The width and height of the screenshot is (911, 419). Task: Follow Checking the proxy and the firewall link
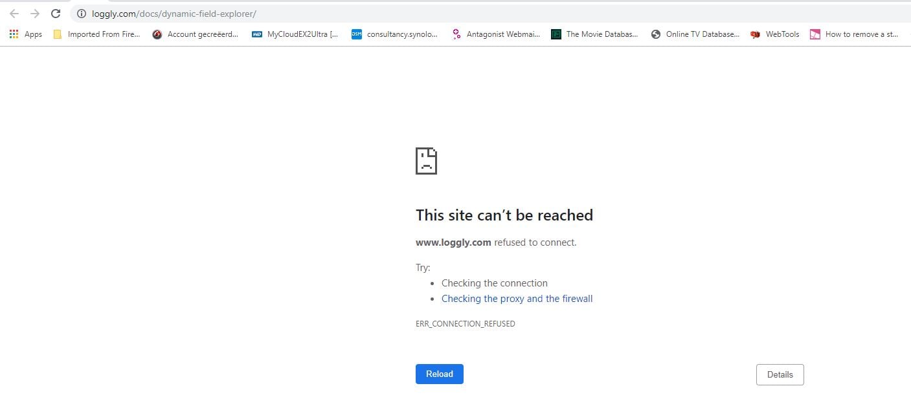(517, 299)
